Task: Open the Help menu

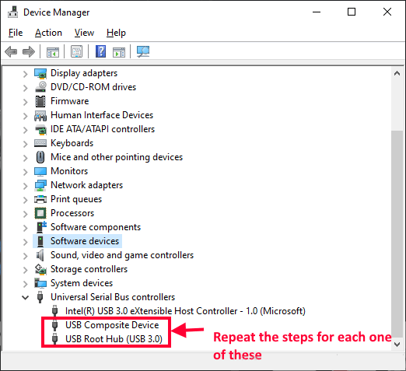Action: (116, 33)
